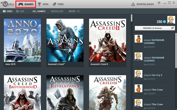177x110 pixels.
Task: Click the blue Uplay units coin icon
Action: pos(164,21)
